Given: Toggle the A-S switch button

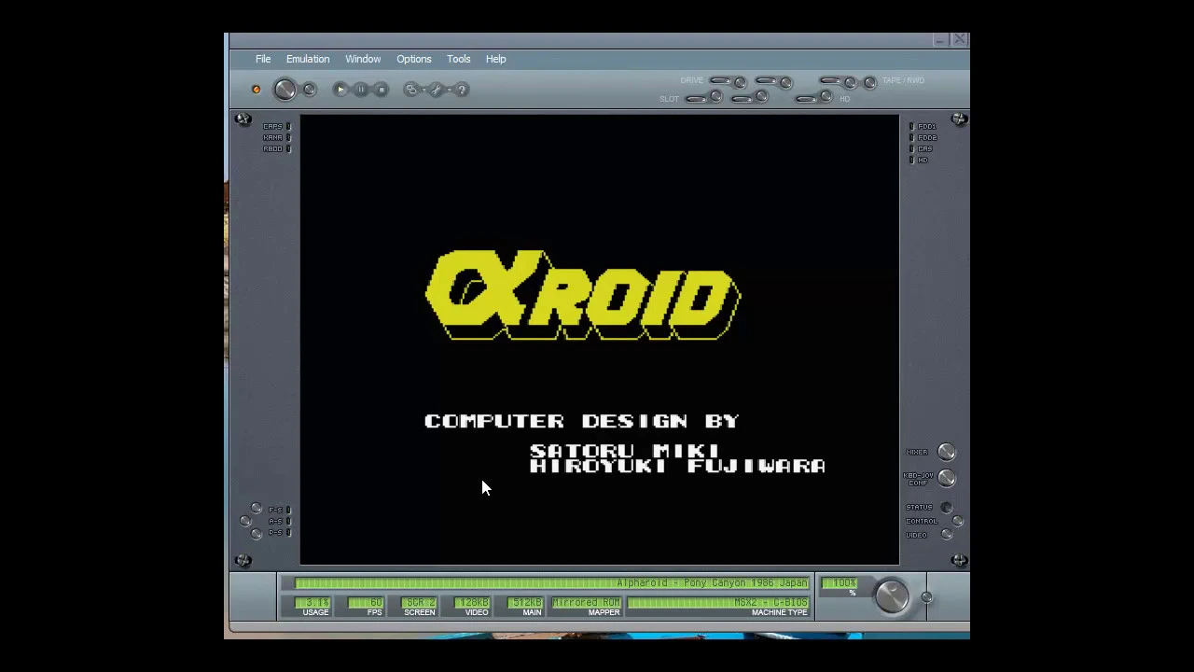Looking at the screenshot, I should [245, 521].
